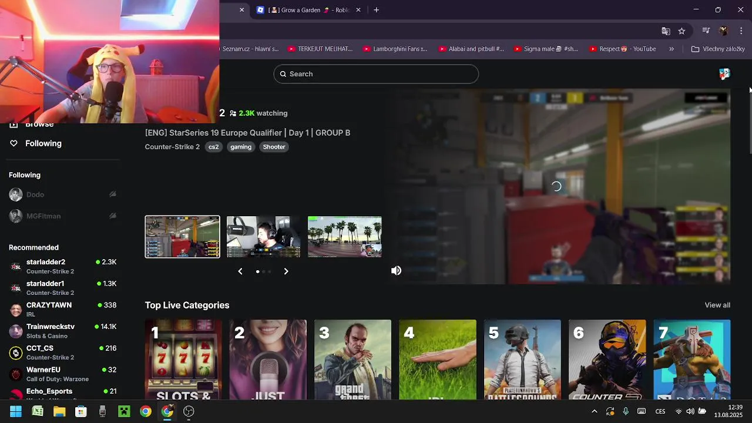This screenshot has height=423, width=752.
Task: Show hidden system tray icons
Action: (594, 411)
